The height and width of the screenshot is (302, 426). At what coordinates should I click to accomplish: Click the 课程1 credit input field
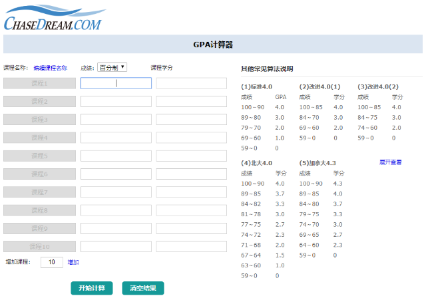pos(191,83)
